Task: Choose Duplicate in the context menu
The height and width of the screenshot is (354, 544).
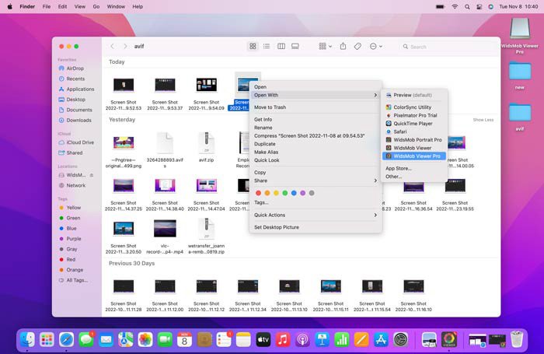Action: click(x=316, y=144)
